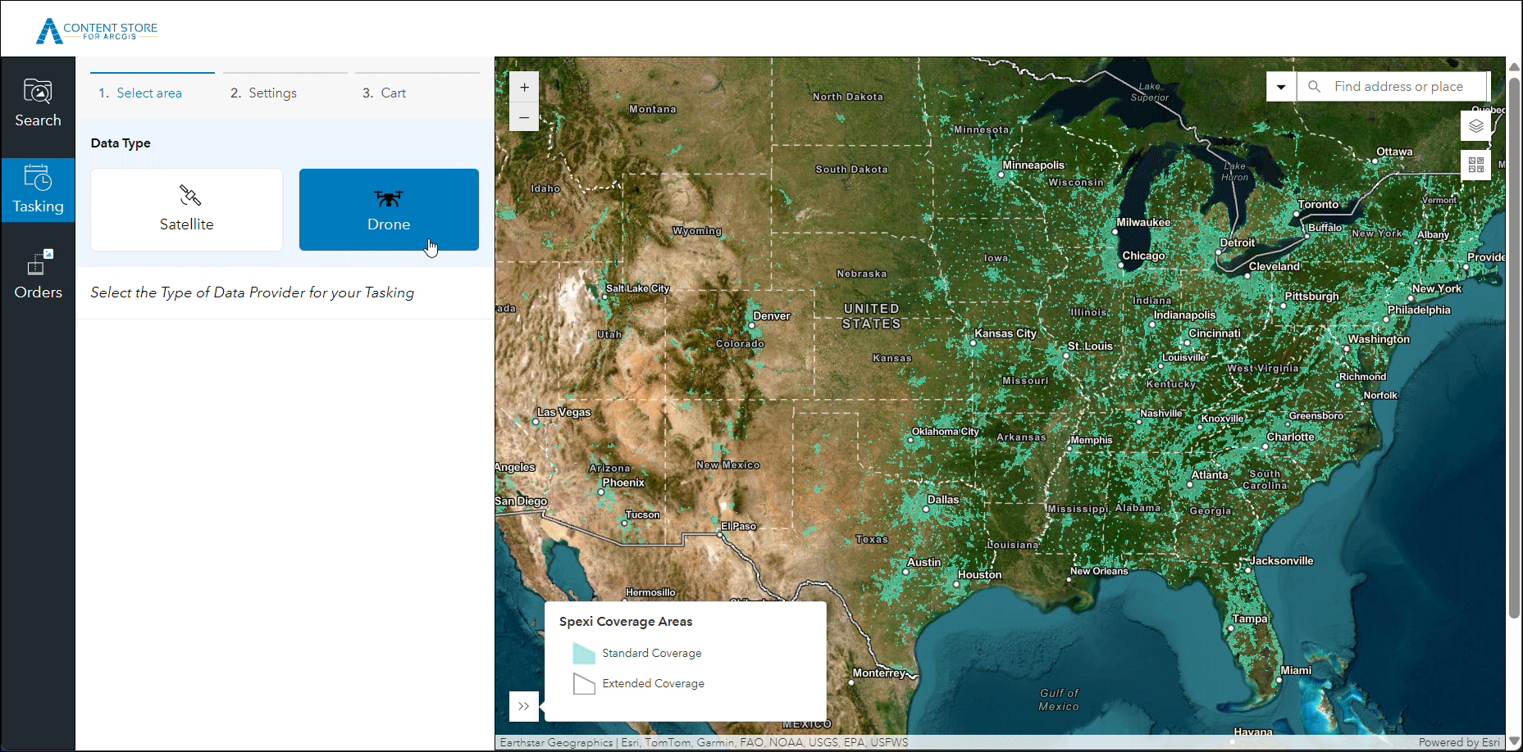Zoom out on the map
This screenshot has width=1523, height=752.
pos(524,117)
